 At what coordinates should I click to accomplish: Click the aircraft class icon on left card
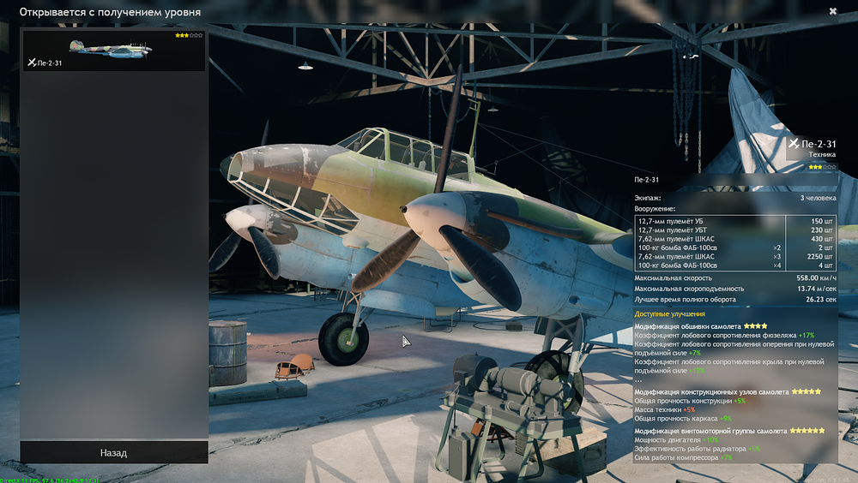pyautogui.click(x=32, y=63)
